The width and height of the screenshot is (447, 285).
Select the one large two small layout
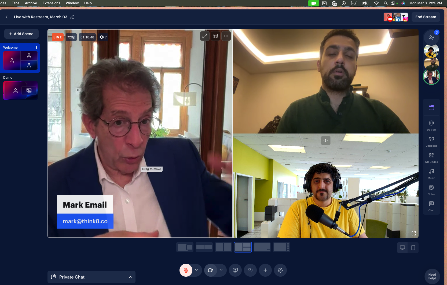(243, 247)
